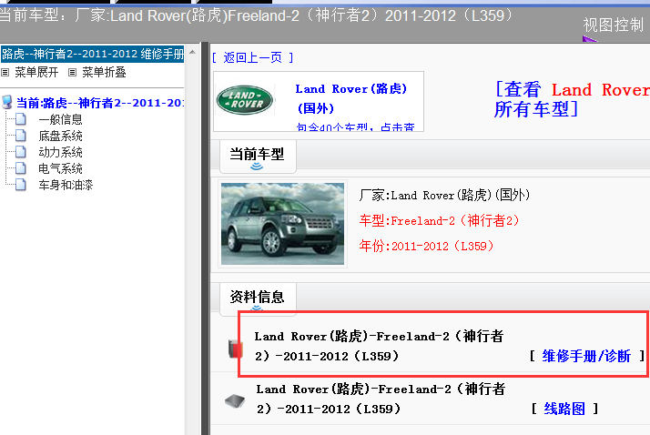Click the document icon beside 车身和油漆

21,185
